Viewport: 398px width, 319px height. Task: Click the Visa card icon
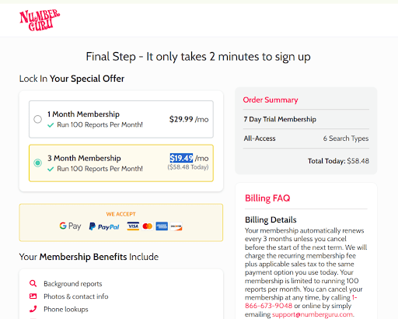click(133, 226)
